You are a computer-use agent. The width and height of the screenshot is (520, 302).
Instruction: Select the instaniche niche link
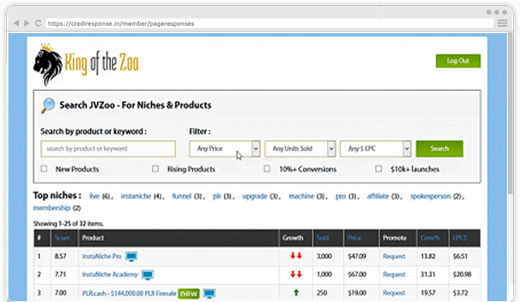(x=136, y=196)
